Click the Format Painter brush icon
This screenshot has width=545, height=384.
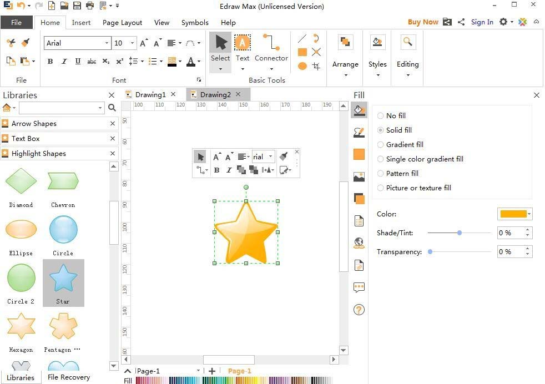pyautogui.click(x=26, y=43)
